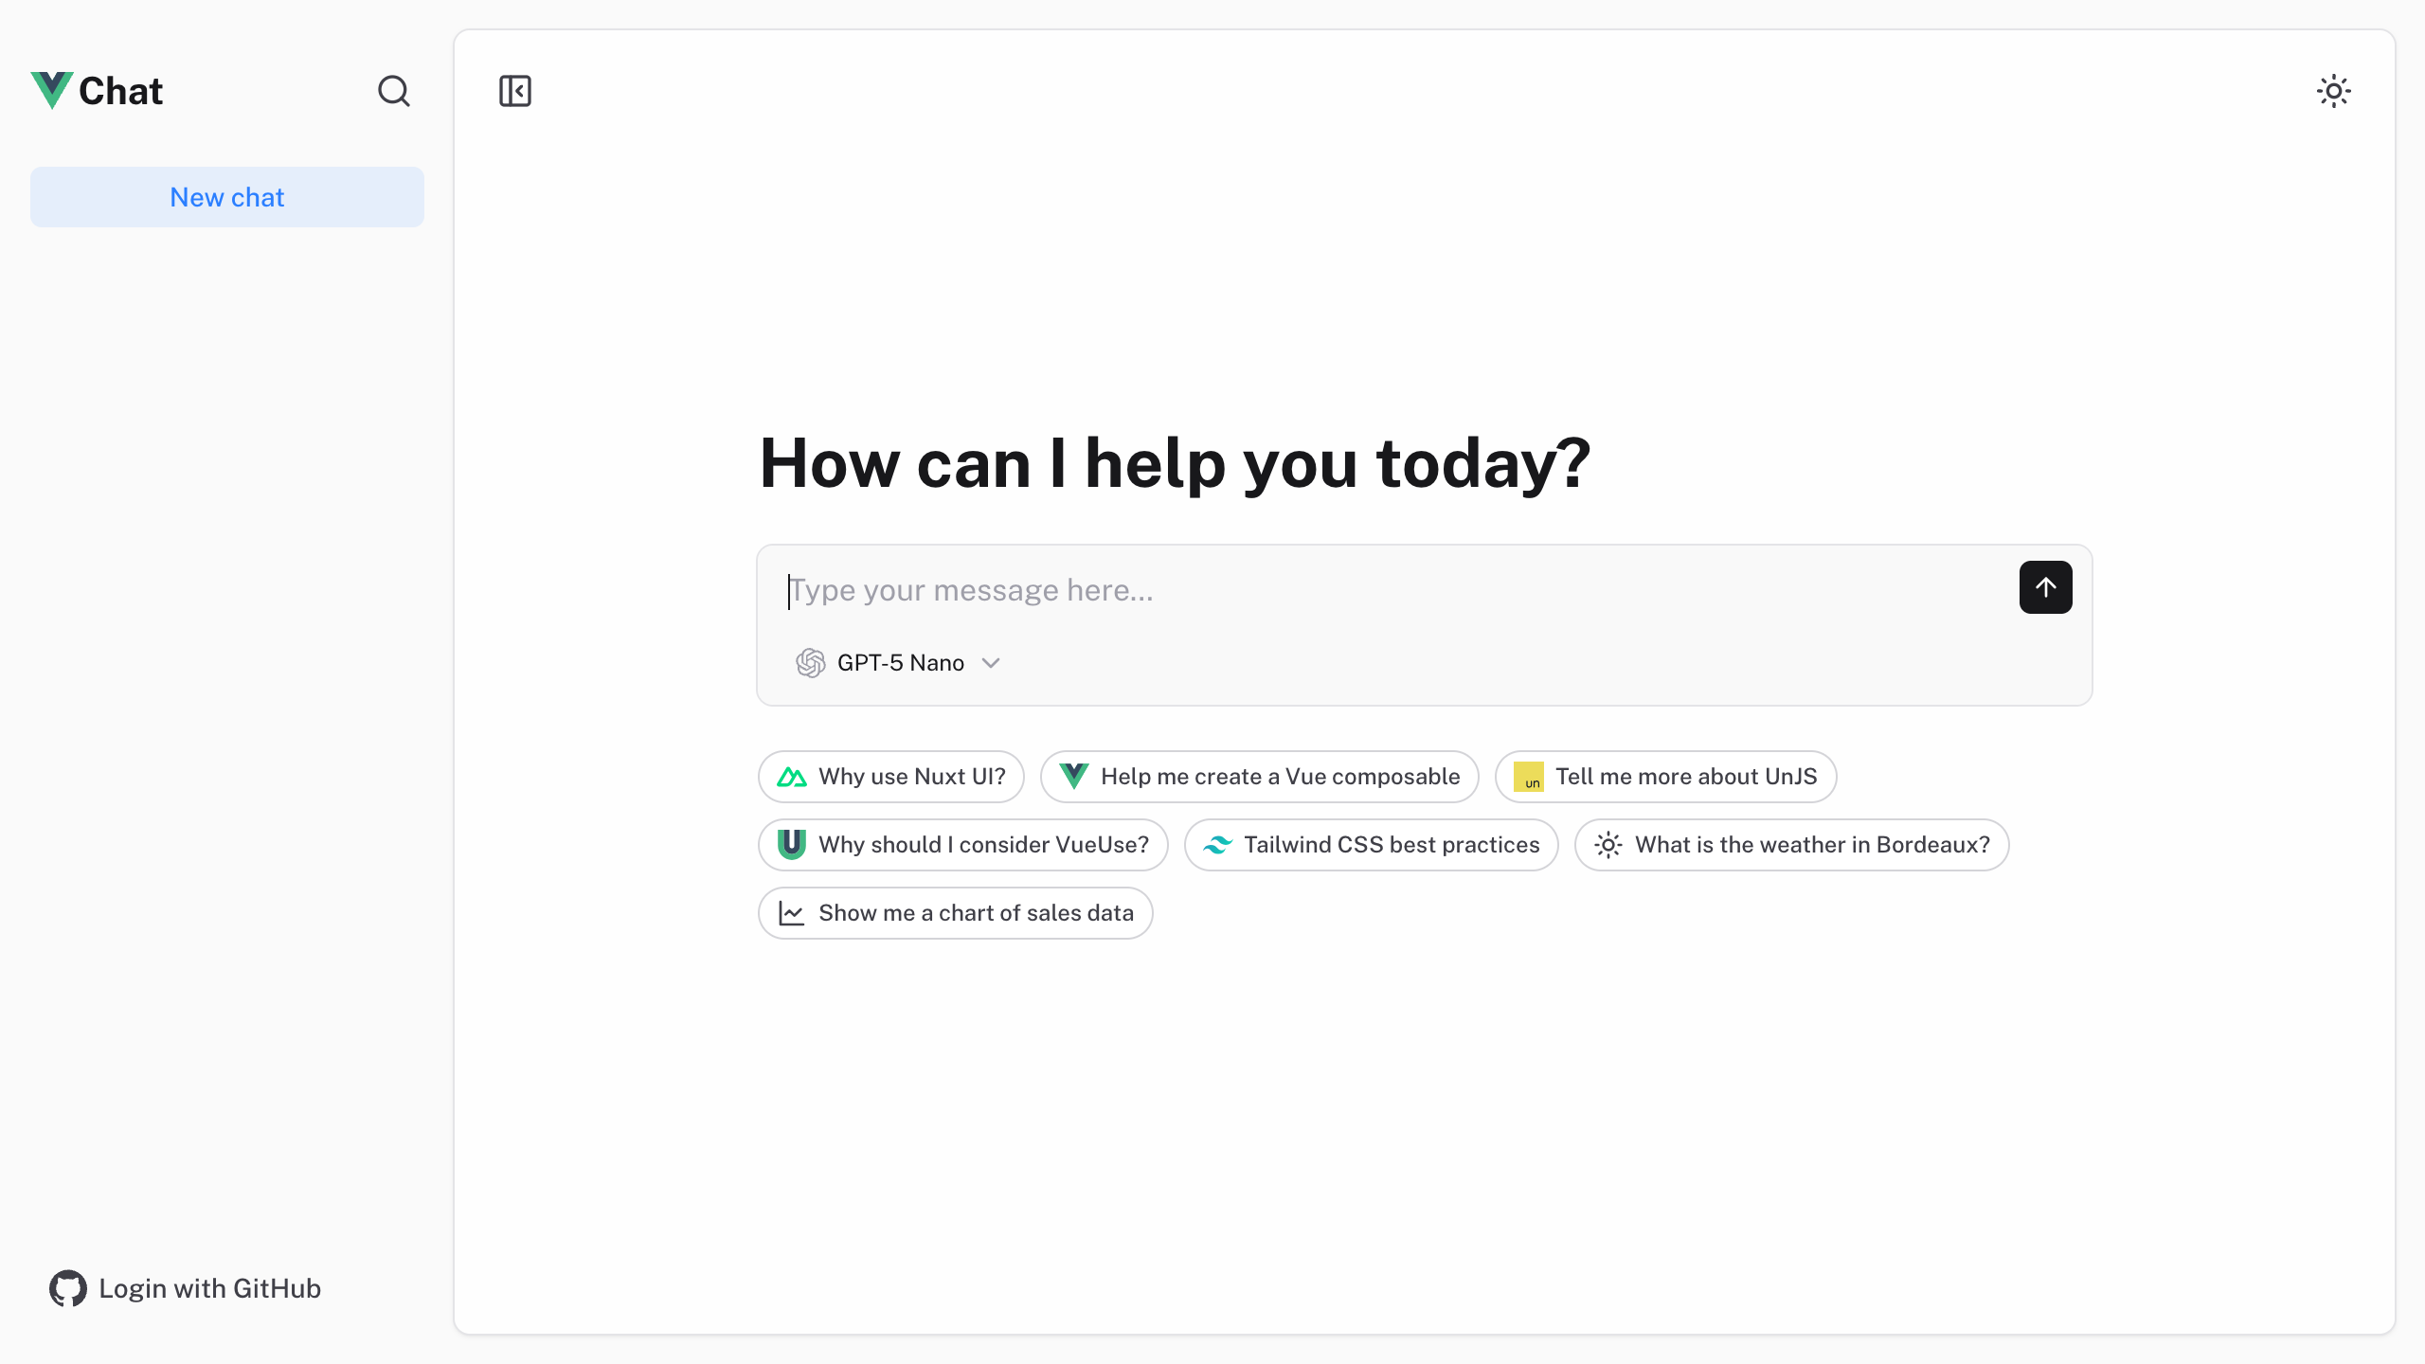Open search using the magnifier icon
The width and height of the screenshot is (2425, 1364).
pyautogui.click(x=394, y=91)
